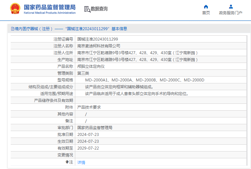Screen dimensions: 251x169
Task: Click the 审批部门 label
Action: click(65, 128)
